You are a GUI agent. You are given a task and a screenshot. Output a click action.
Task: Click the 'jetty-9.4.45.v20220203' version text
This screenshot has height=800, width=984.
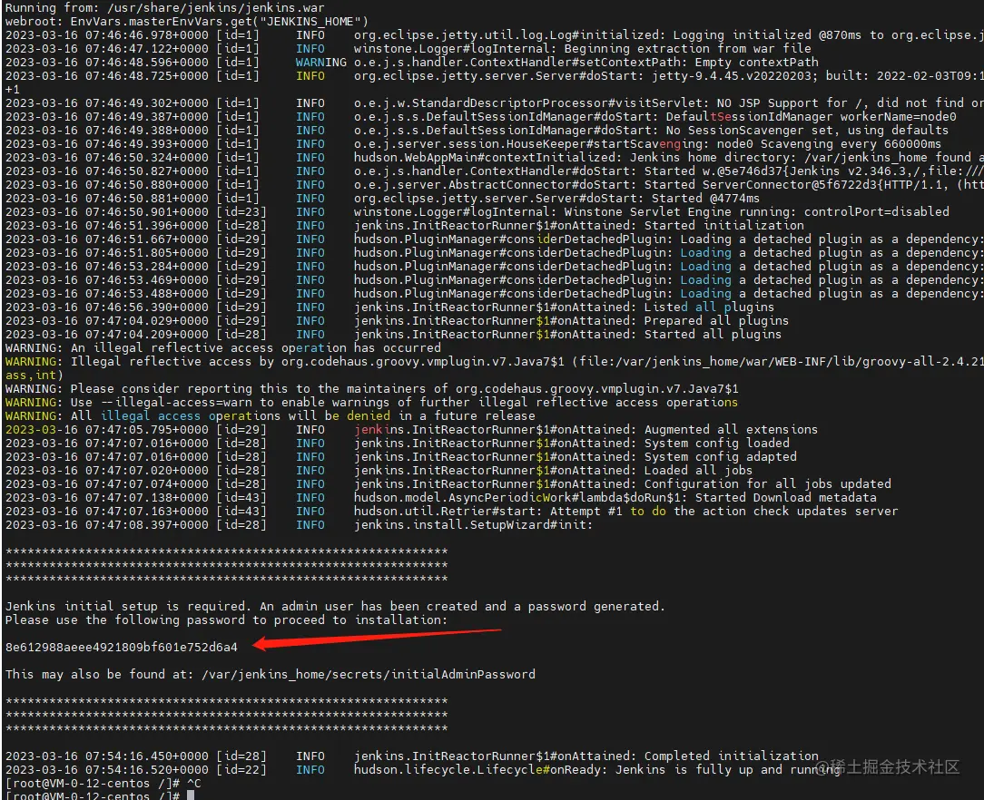735,76
